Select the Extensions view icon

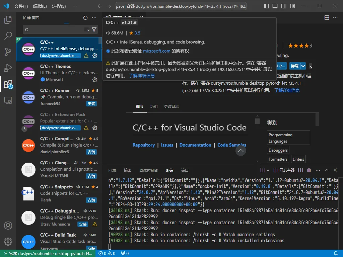pos(8,84)
